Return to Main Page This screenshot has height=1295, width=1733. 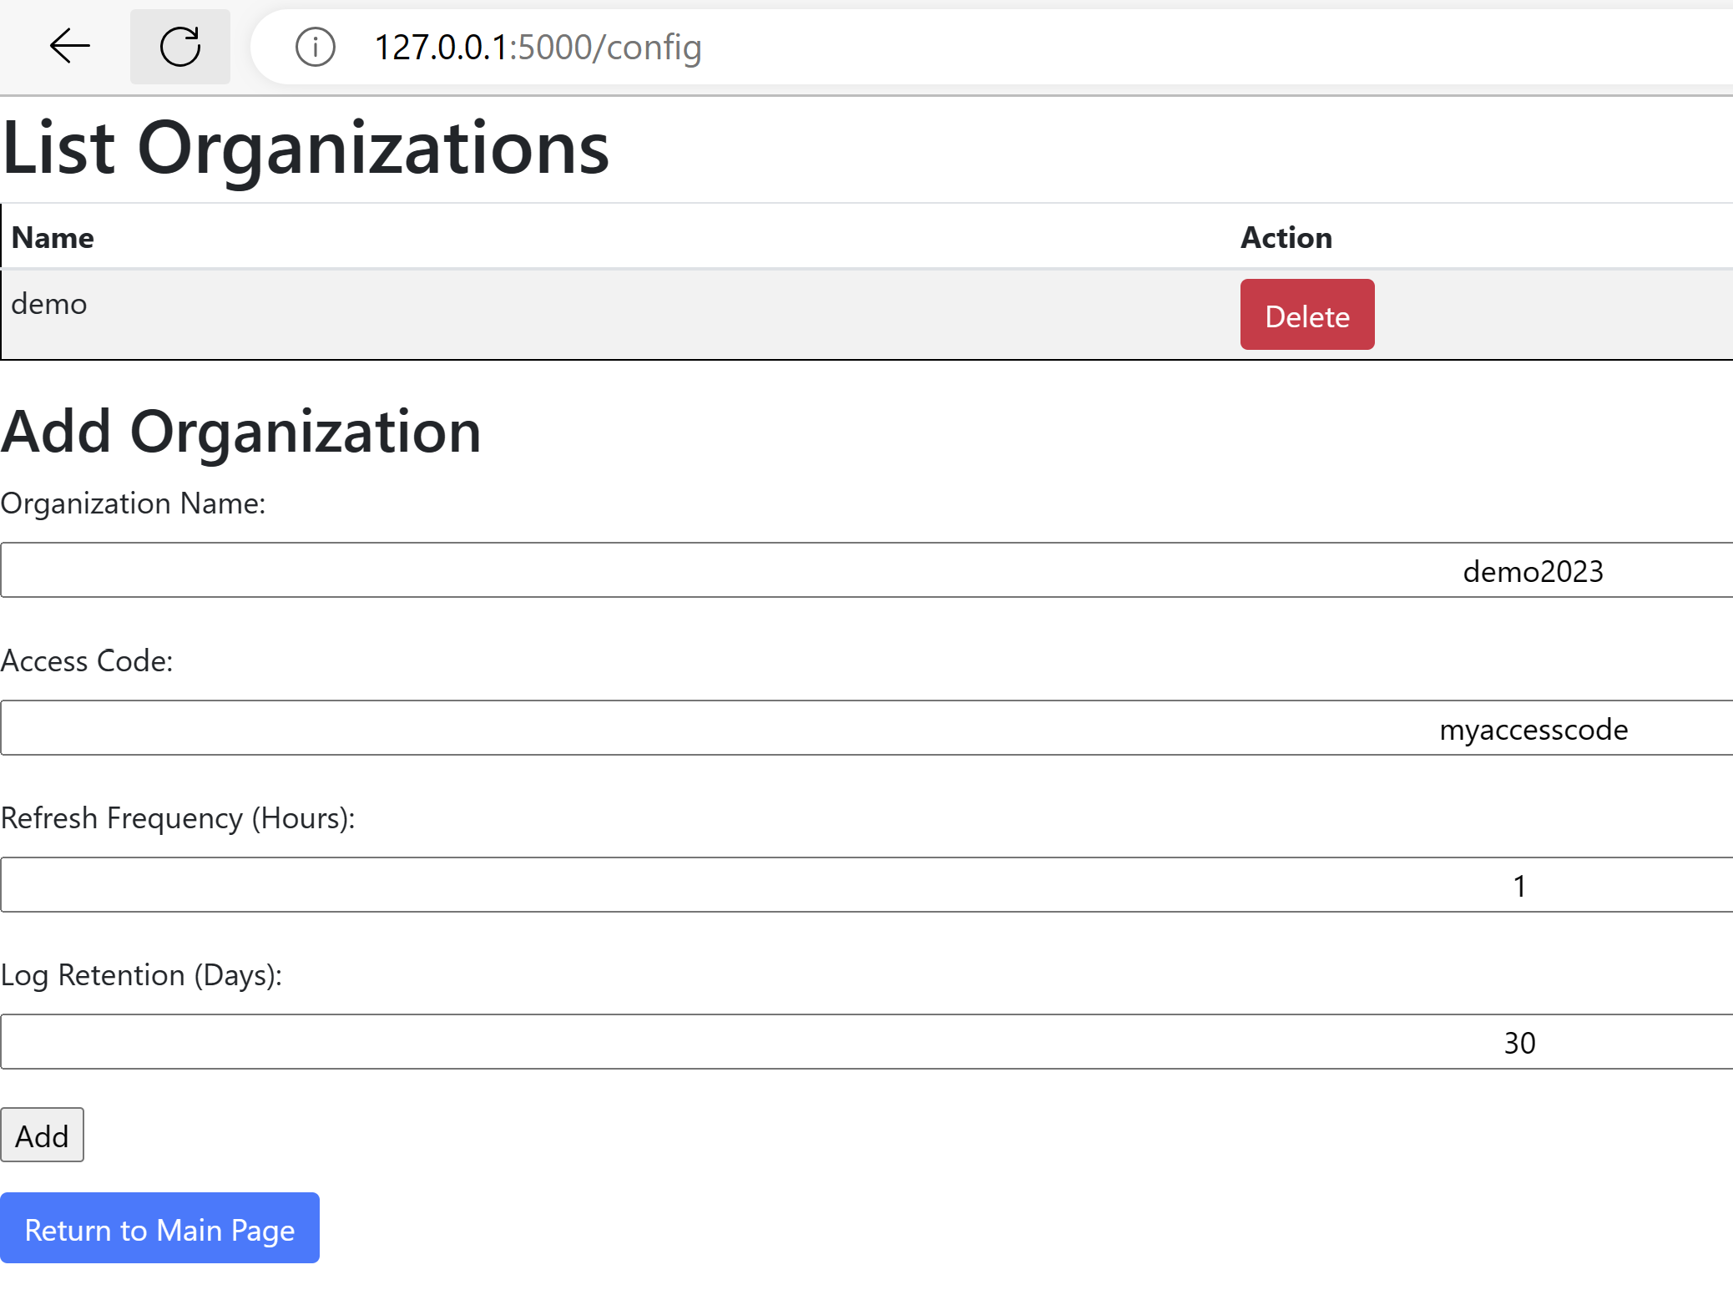click(159, 1229)
